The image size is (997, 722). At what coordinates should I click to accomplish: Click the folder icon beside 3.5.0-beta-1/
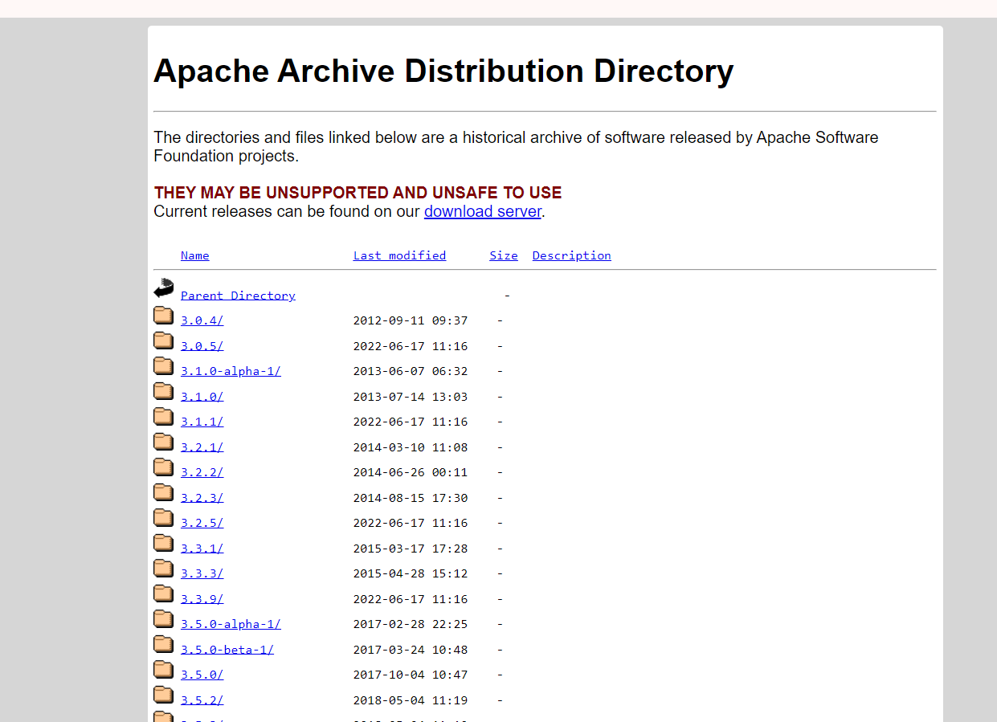tap(164, 644)
